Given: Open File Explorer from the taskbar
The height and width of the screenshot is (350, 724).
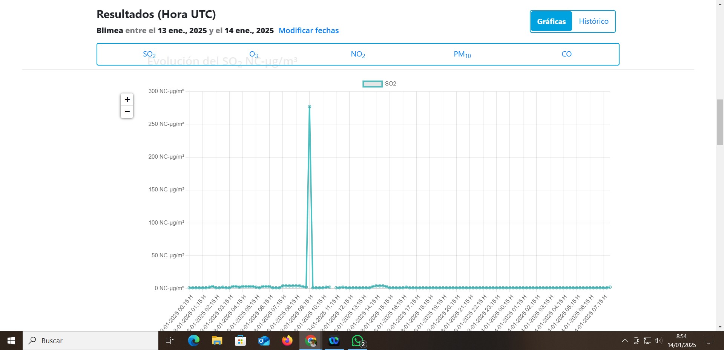Looking at the screenshot, I should (217, 341).
